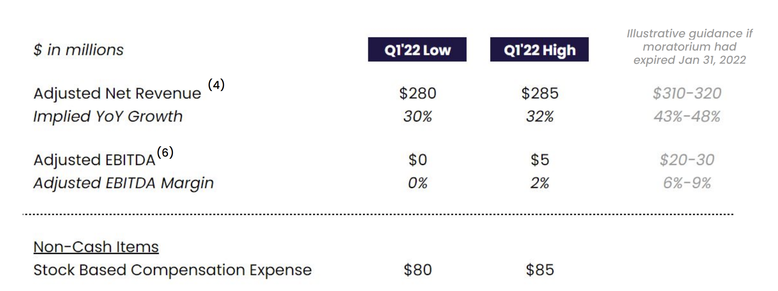Image resolution: width=778 pixels, height=291 pixels.
Task: Select the Stock Based Compensation Expense label
Action: [x=173, y=270]
